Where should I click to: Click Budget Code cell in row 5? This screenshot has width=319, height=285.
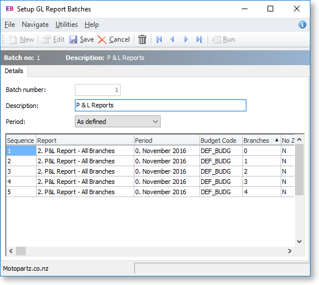[221, 192]
